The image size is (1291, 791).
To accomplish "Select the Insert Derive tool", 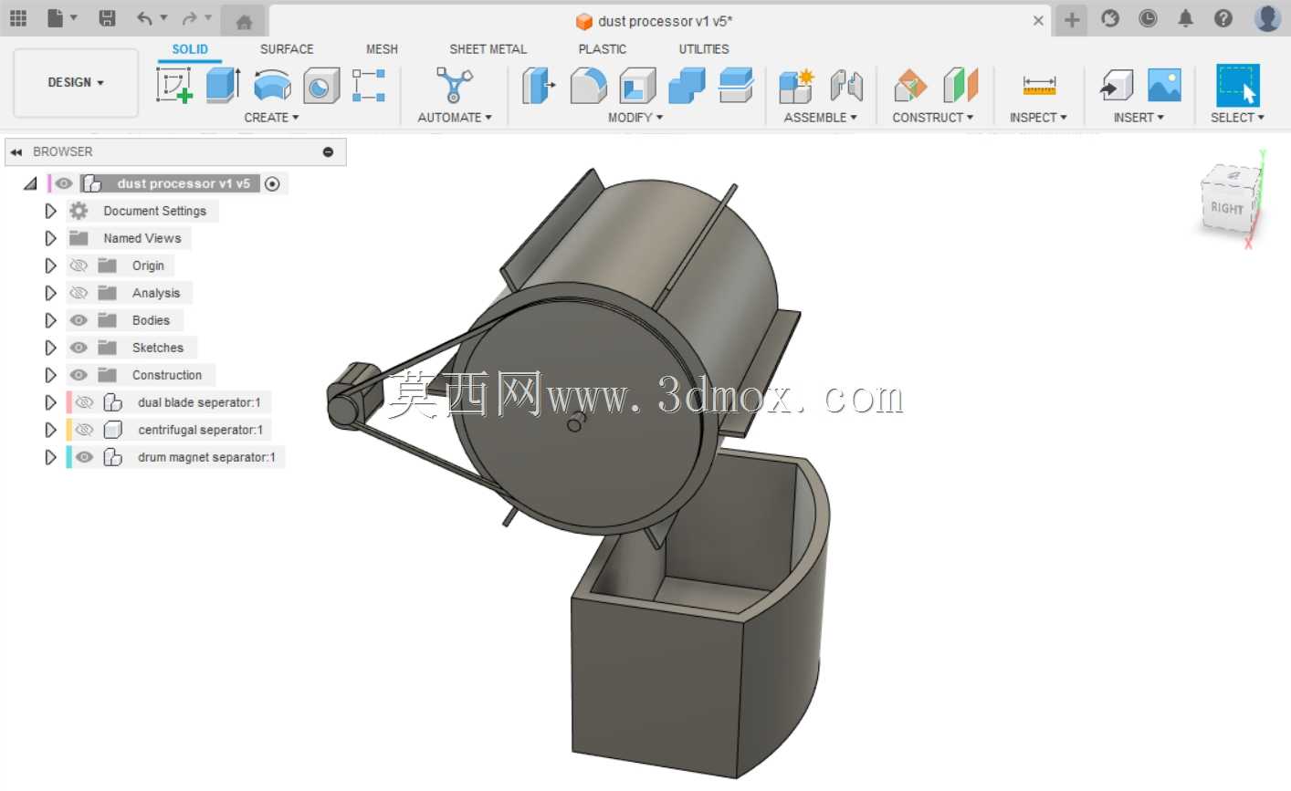I will [1116, 86].
